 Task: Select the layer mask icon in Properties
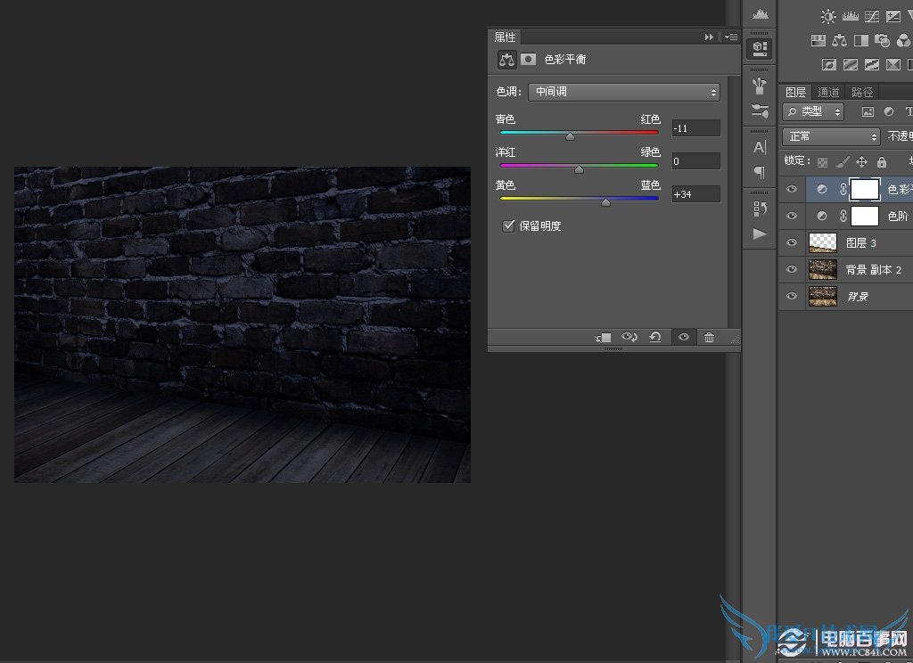pyautogui.click(x=529, y=60)
